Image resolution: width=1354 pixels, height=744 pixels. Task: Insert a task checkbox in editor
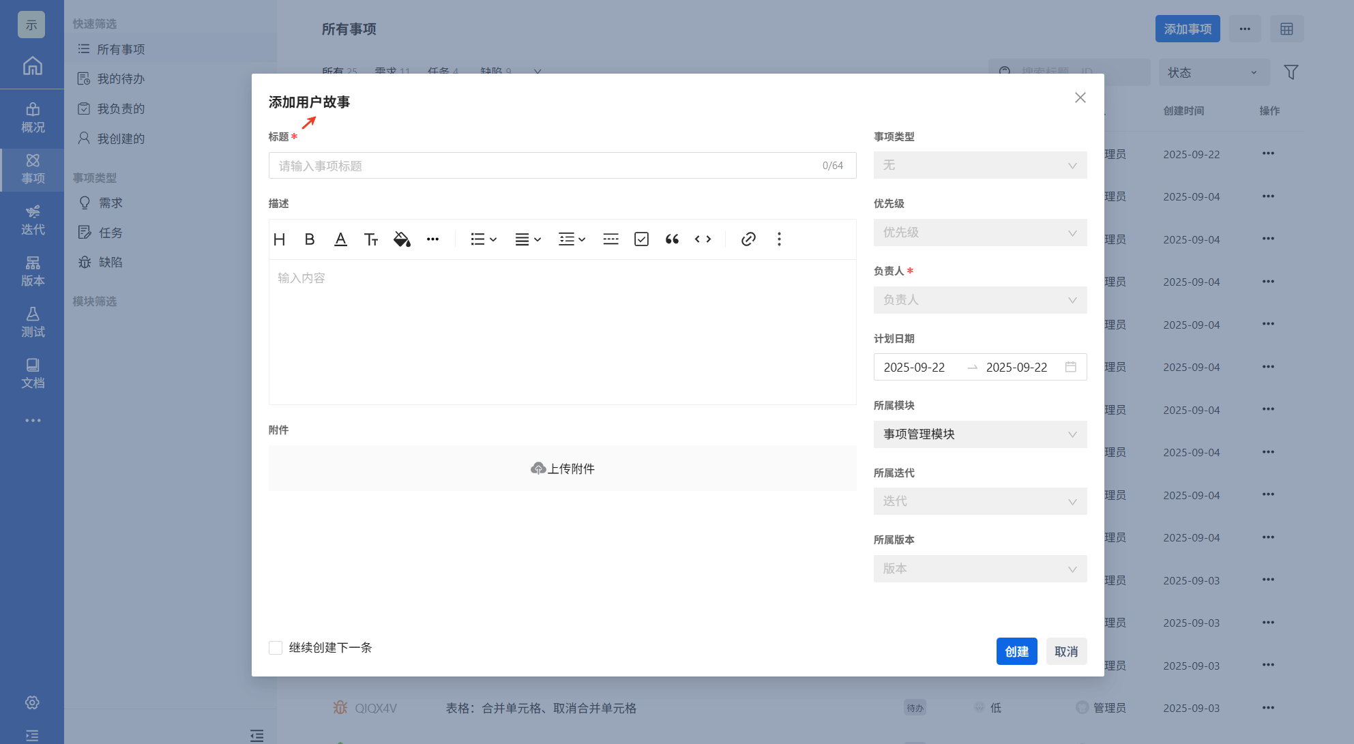click(x=641, y=239)
